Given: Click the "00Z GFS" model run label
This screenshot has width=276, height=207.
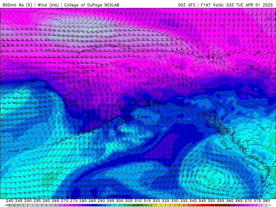Looking at the screenshot, I should pos(187,5).
